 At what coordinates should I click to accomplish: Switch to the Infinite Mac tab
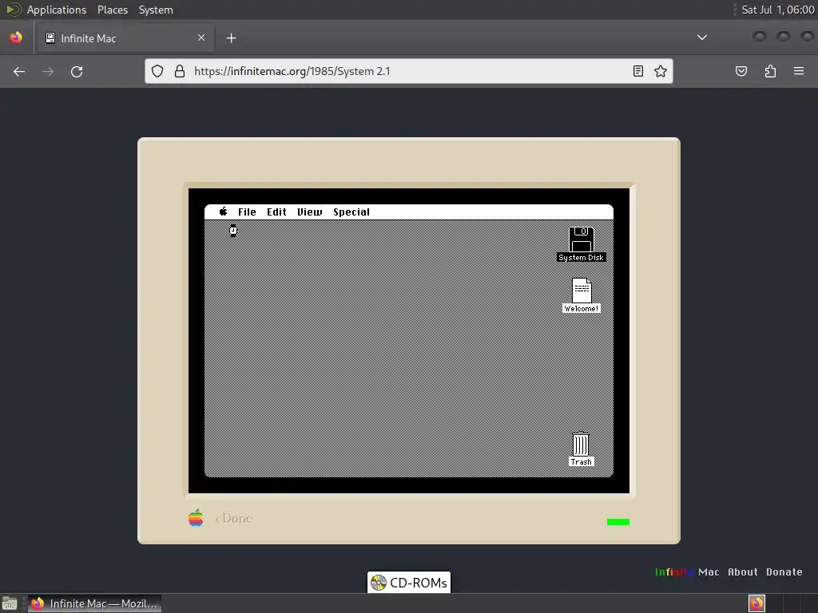[125, 38]
